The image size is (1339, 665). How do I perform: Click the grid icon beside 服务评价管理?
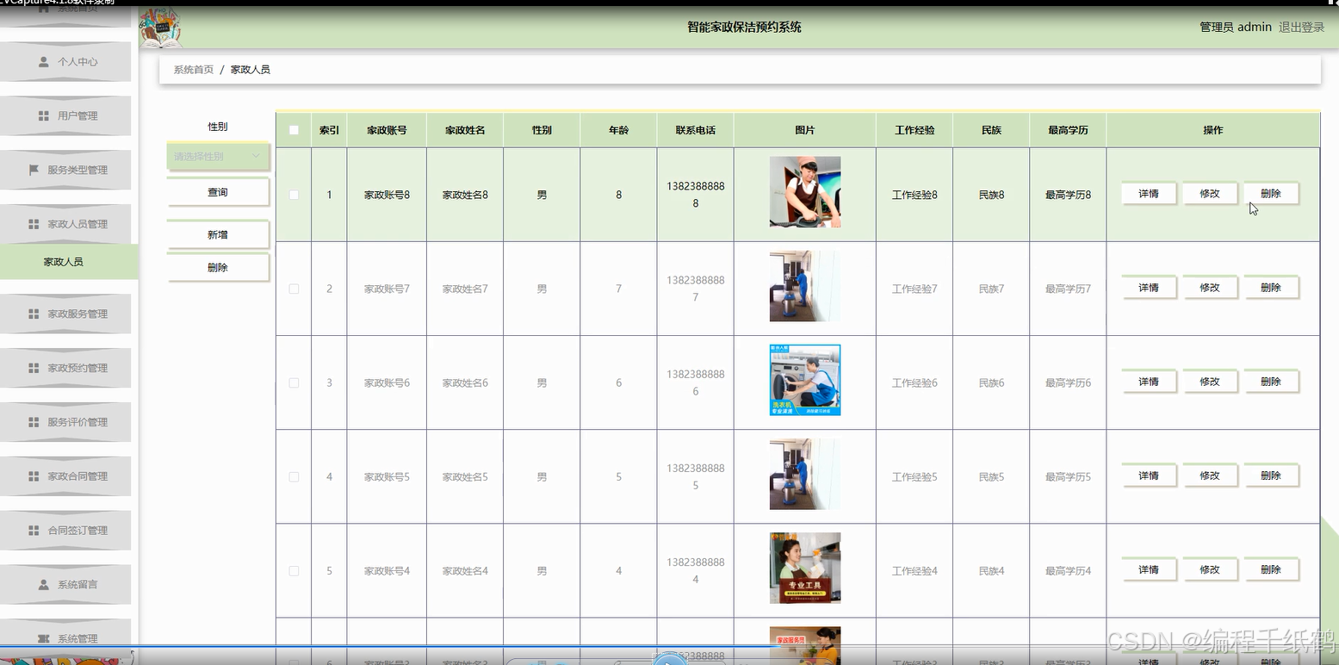click(x=34, y=423)
